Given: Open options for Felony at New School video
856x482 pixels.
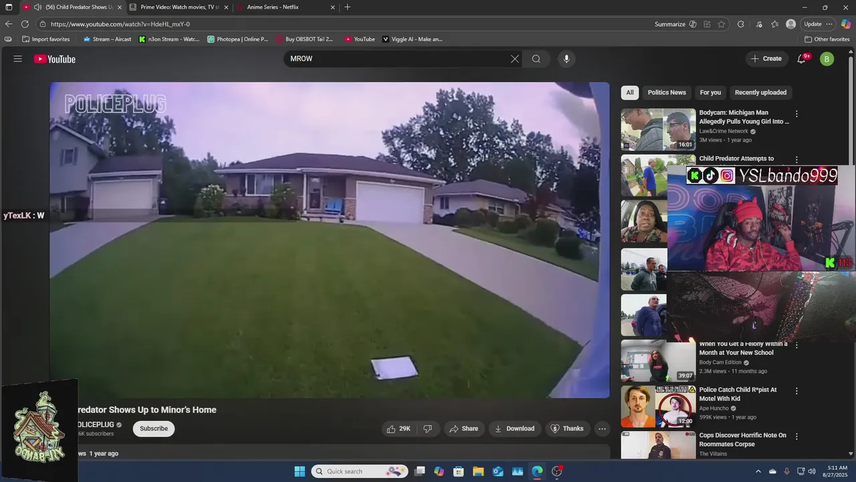Looking at the screenshot, I should click(x=796, y=345).
